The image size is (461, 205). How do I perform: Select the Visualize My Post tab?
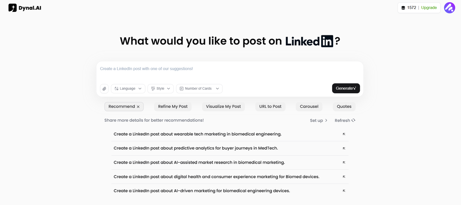(223, 107)
